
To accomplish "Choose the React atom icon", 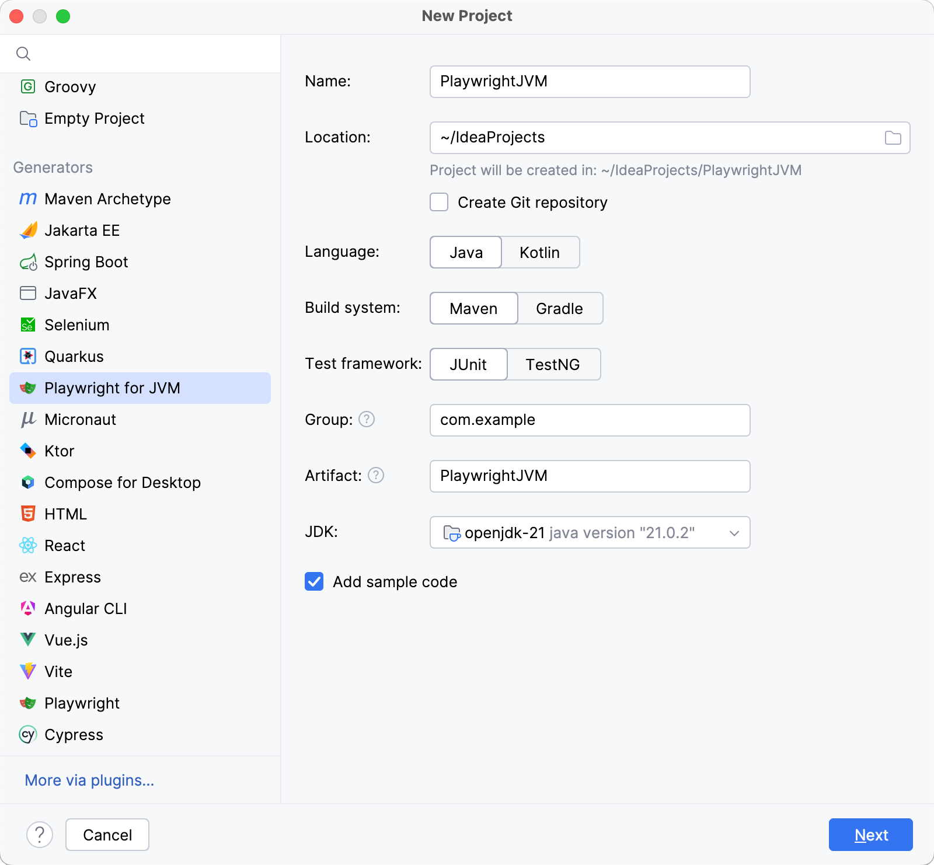I will tap(27, 546).
